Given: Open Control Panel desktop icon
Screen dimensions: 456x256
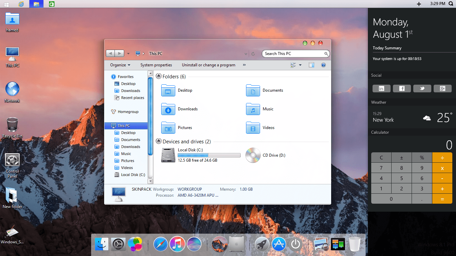Looking at the screenshot, I should coord(12,166).
